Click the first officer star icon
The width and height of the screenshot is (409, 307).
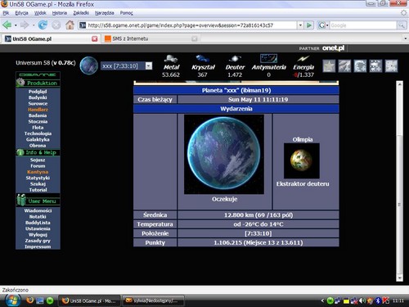329,65
